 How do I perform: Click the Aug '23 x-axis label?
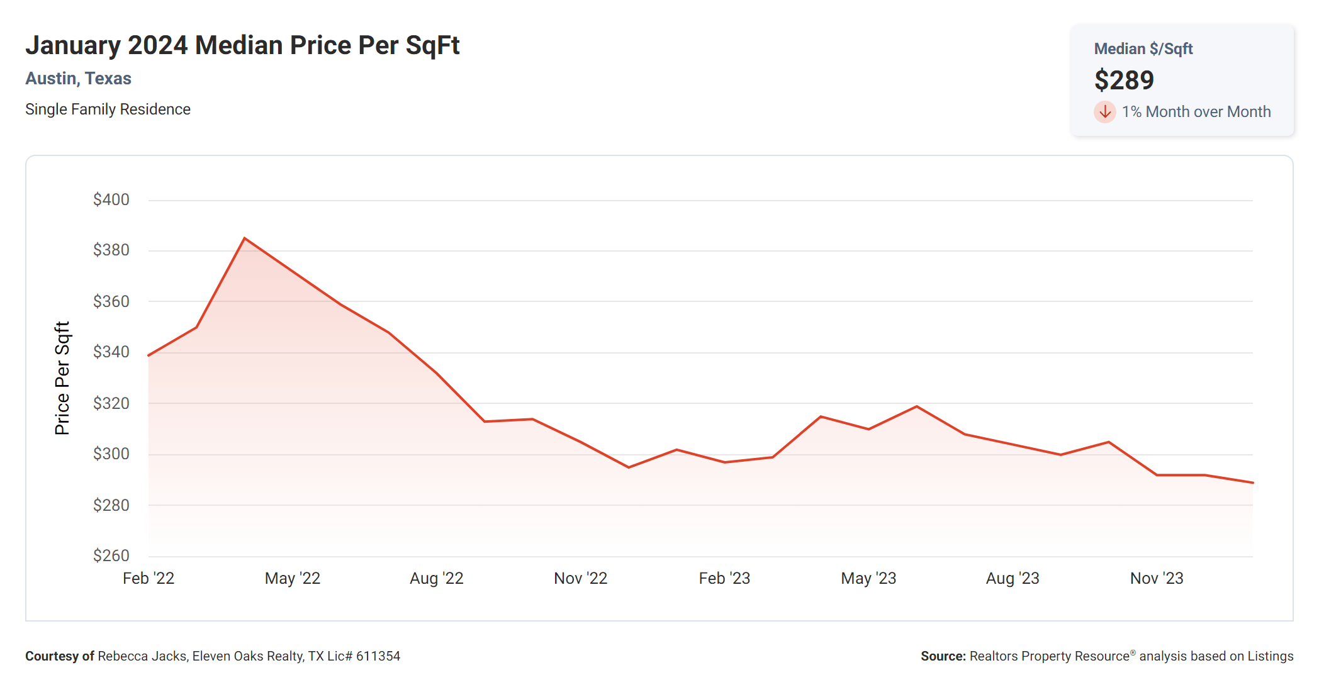coord(1013,578)
